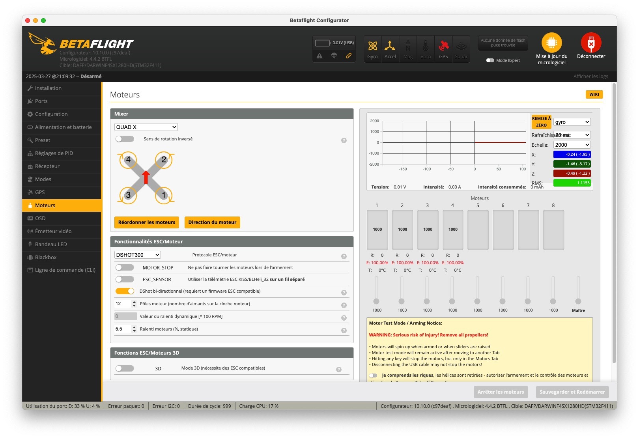The width and height of the screenshot is (639, 439).
Task: Open the Echelle 2000 dropdown
Action: tap(572, 145)
